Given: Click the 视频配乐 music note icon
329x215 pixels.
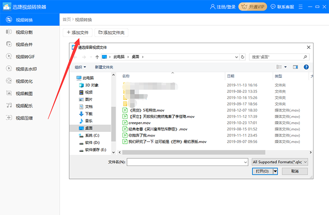Looking at the screenshot, I should (9, 106).
